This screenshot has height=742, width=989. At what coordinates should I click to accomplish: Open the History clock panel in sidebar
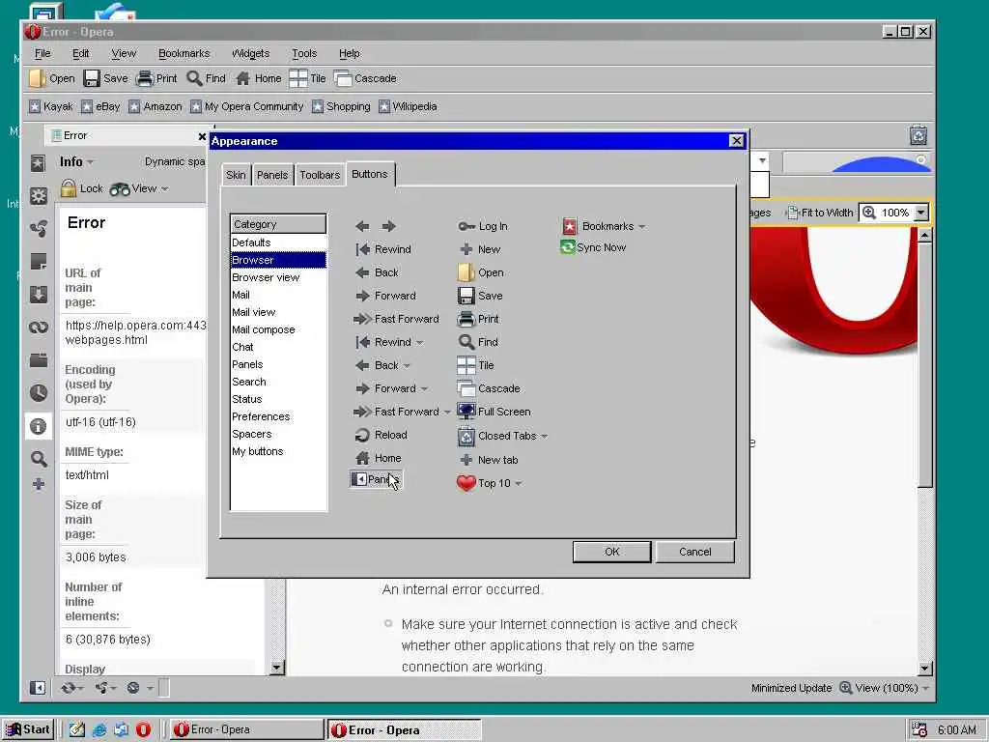[x=38, y=392]
